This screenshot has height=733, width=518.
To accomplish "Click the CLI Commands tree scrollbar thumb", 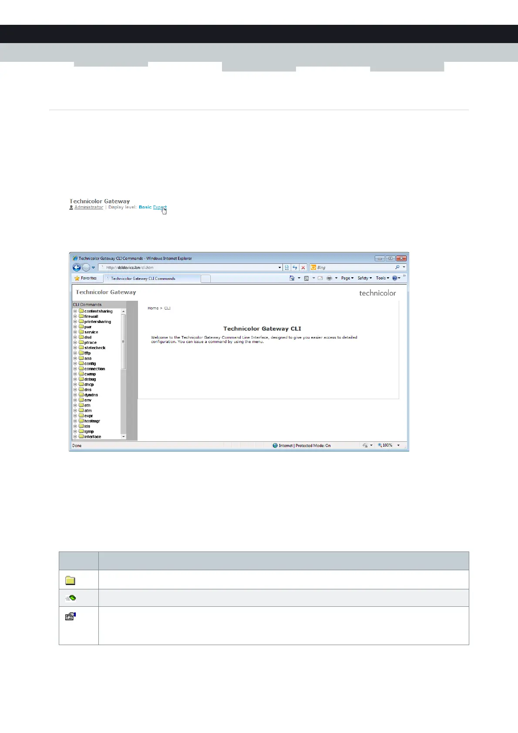I will tap(124, 342).
